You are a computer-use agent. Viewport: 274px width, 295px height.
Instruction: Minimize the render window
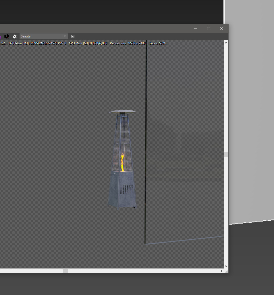point(196,29)
